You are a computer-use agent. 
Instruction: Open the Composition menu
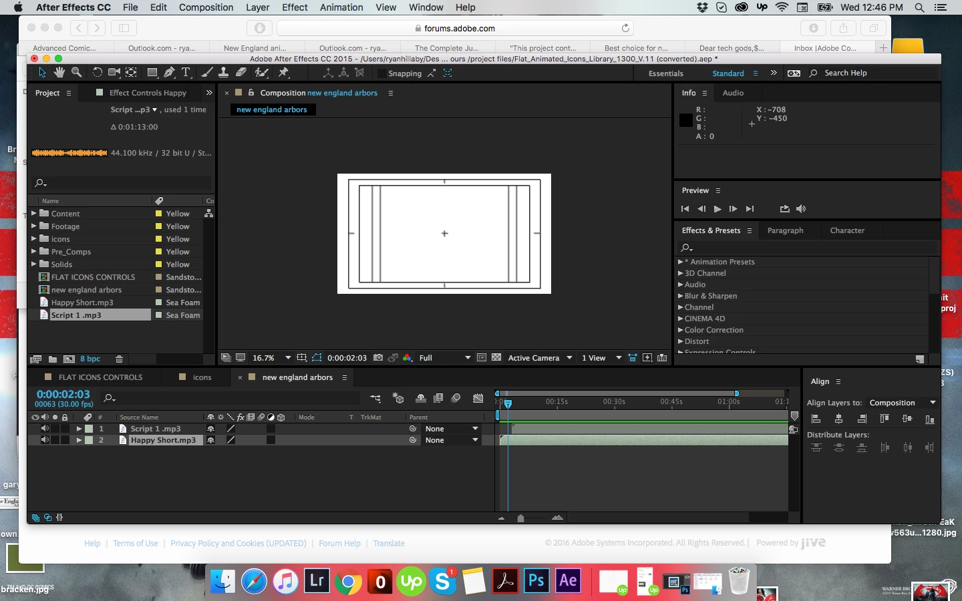[206, 7]
